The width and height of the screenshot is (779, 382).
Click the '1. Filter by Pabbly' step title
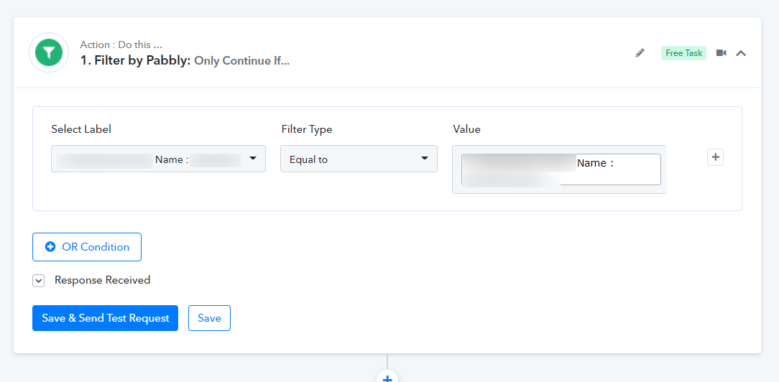pos(135,61)
